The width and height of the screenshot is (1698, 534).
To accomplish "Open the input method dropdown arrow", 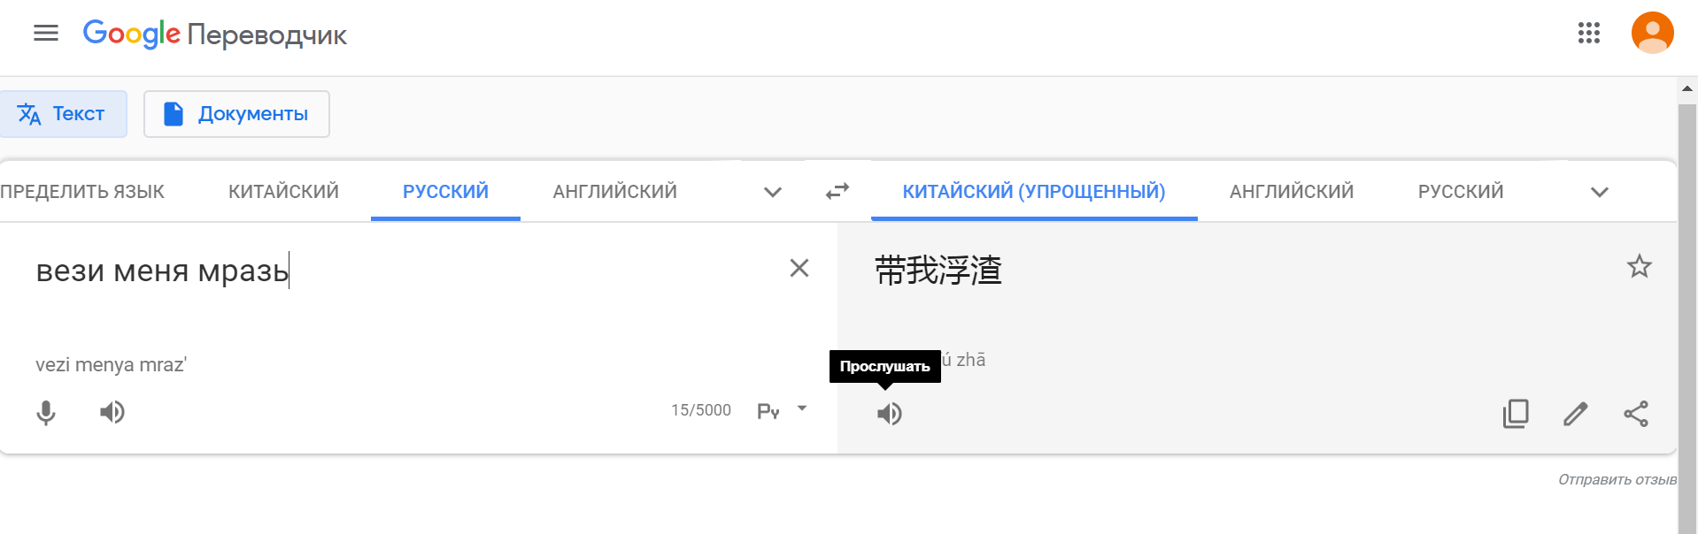I will tap(802, 408).
